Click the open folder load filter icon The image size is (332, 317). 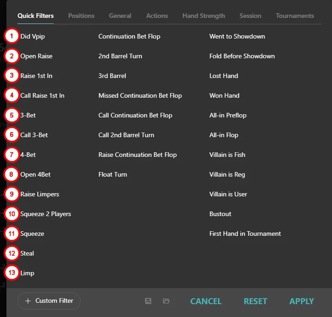pos(166,301)
